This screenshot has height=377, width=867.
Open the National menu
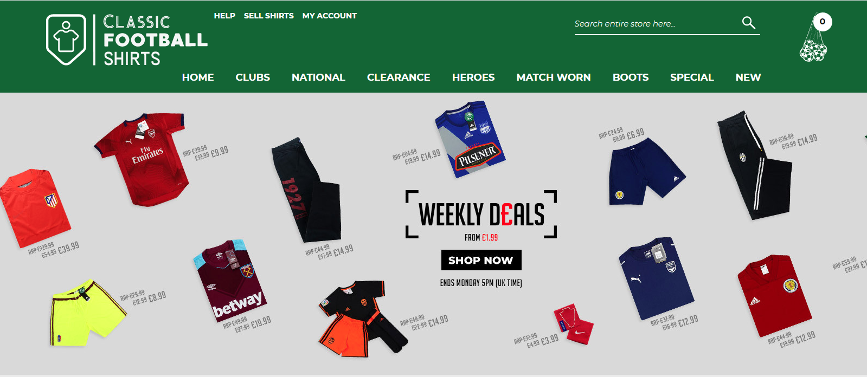[x=318, y=77]
